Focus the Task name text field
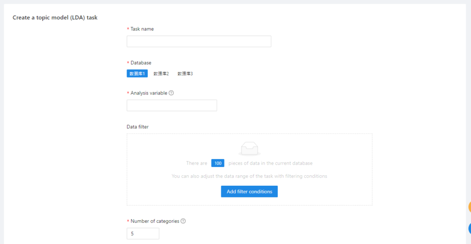Viewport: 471px width, 244px height. pyautogui.click(x=199, y=42)
